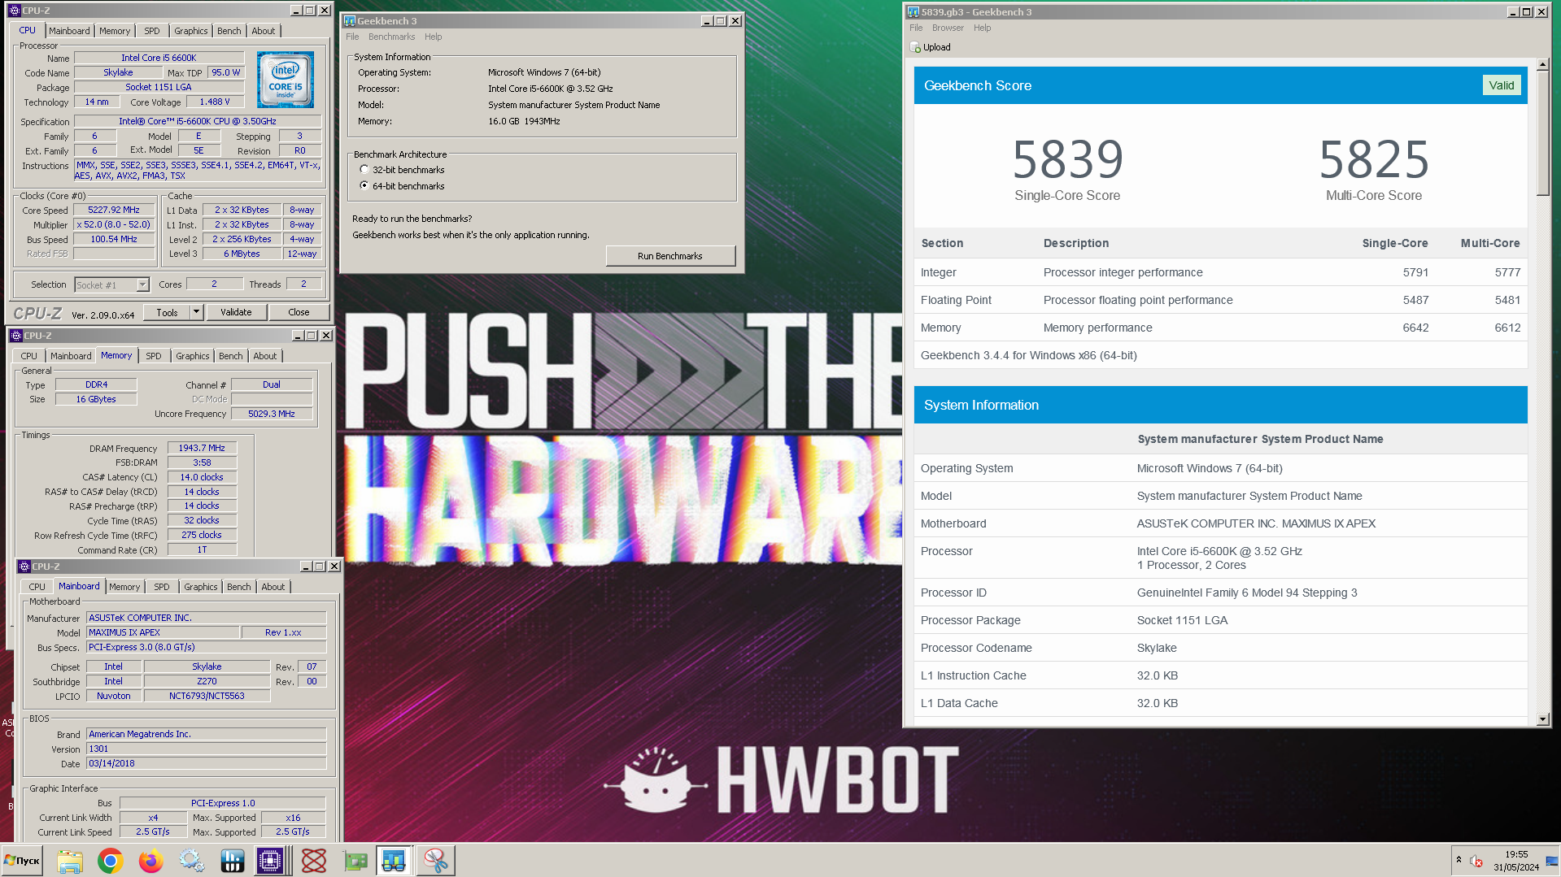Click the Uncore Frequency 5029.3 MHz value

click(x=272, y=414)
